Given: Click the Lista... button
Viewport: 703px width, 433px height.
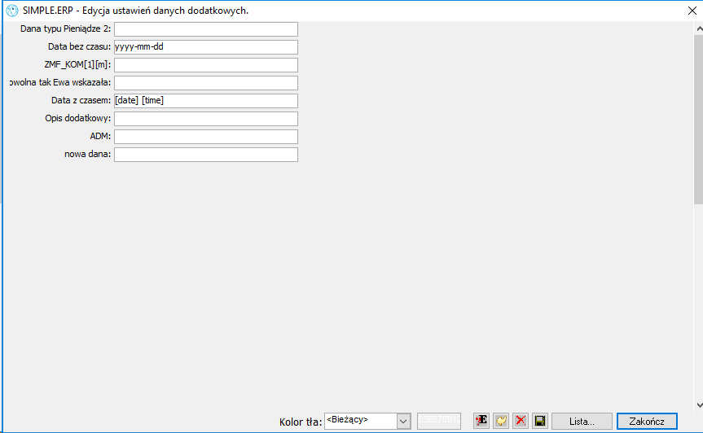Looking at the screenshot, I should tap(582, 422).
